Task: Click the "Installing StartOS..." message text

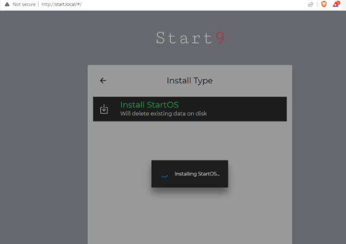Action: (x=197, y=174)
